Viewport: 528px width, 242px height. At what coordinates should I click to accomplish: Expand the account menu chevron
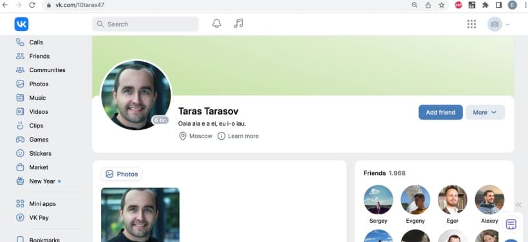508,24
